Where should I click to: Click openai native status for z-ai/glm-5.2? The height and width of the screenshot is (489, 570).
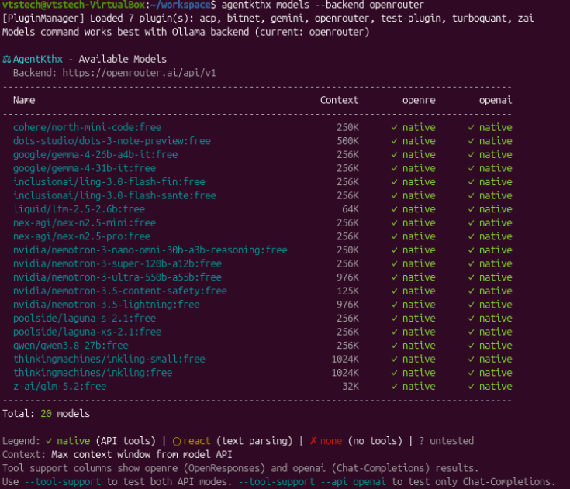[x=490, y=386]
